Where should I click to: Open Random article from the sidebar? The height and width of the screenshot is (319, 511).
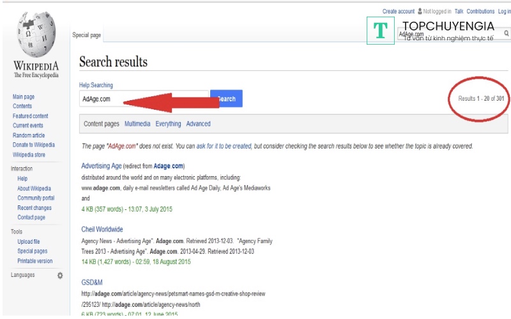tap(29, 135)
